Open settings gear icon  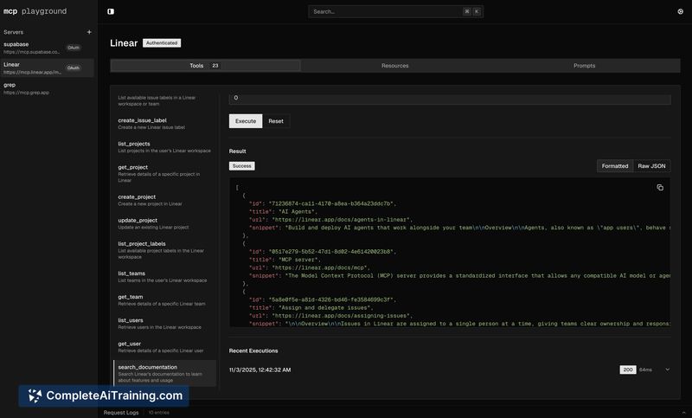(680, 11)
